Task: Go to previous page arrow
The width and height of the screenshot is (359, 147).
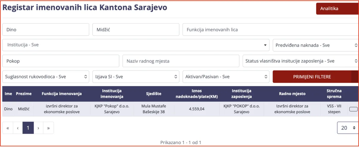Action: (x=18, y=128)
